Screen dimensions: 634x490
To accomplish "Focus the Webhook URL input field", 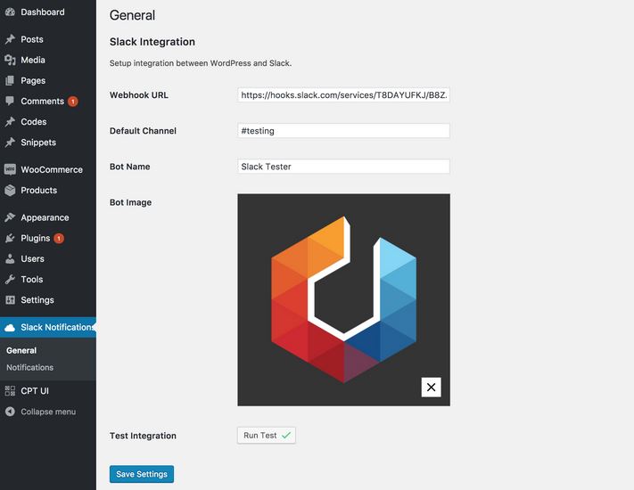I will 343,95.
